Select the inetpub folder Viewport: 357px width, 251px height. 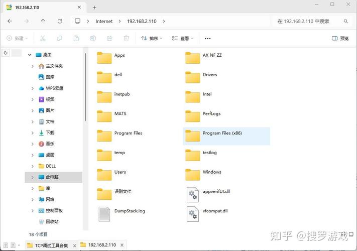click(113, 97)
